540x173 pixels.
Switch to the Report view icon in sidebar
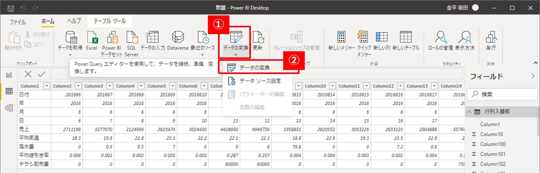[9, 75]
